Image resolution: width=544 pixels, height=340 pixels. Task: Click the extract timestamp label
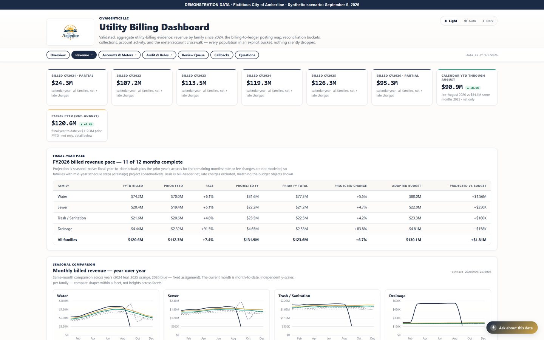[471, 272]
